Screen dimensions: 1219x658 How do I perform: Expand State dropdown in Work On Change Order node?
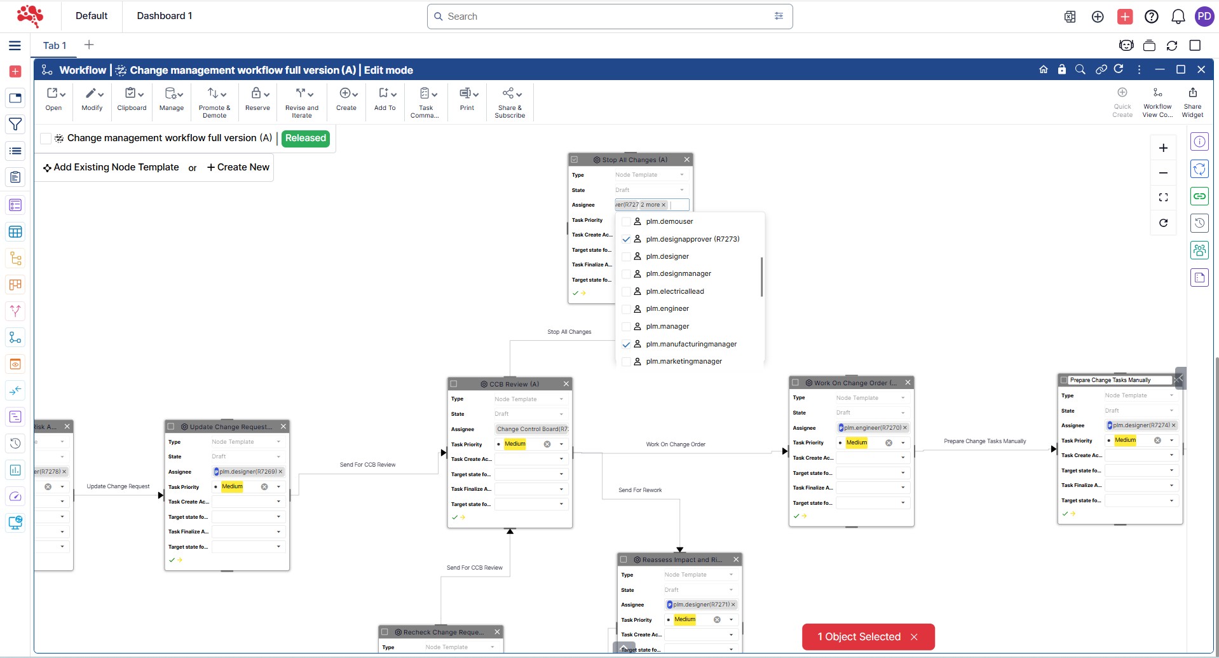[902, 413]
